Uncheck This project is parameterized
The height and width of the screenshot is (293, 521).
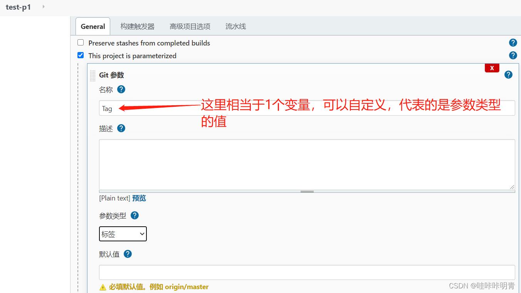point(81,55)
